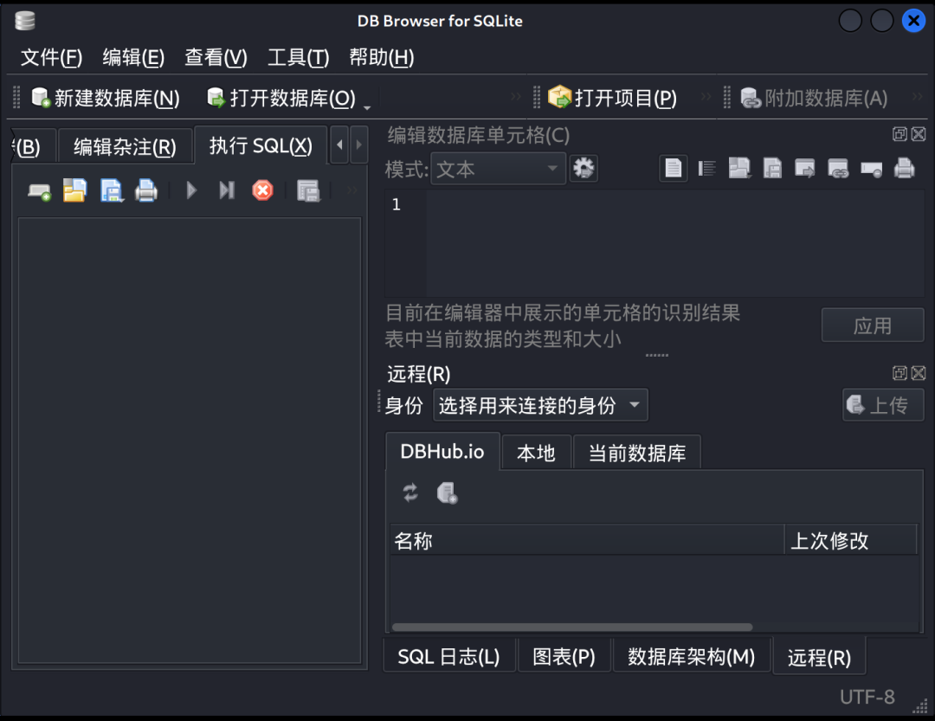935x721 pixels.
Task: Switch to the 数据库架构(M) bottom tab
Action: pos(691,657)
